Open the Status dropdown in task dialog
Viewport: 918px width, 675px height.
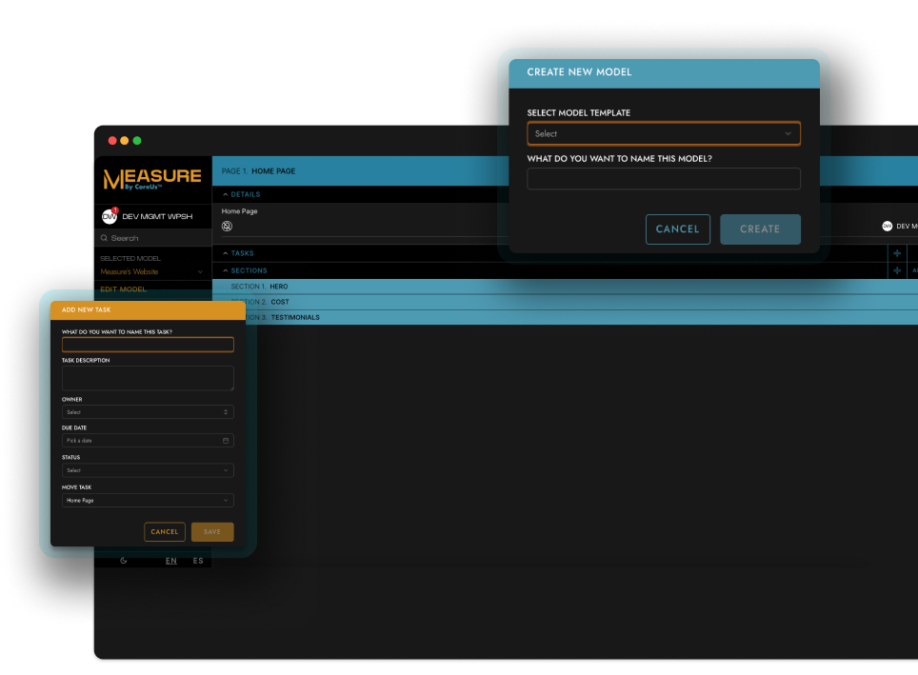[x=148, y=470]
